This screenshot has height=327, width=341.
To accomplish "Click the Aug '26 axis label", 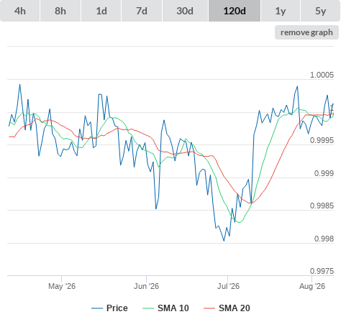I will (312, 286).
